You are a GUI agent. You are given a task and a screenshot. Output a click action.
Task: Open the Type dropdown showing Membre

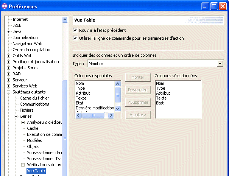click(220, 64)
